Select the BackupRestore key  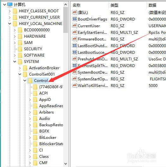point(51,125)
